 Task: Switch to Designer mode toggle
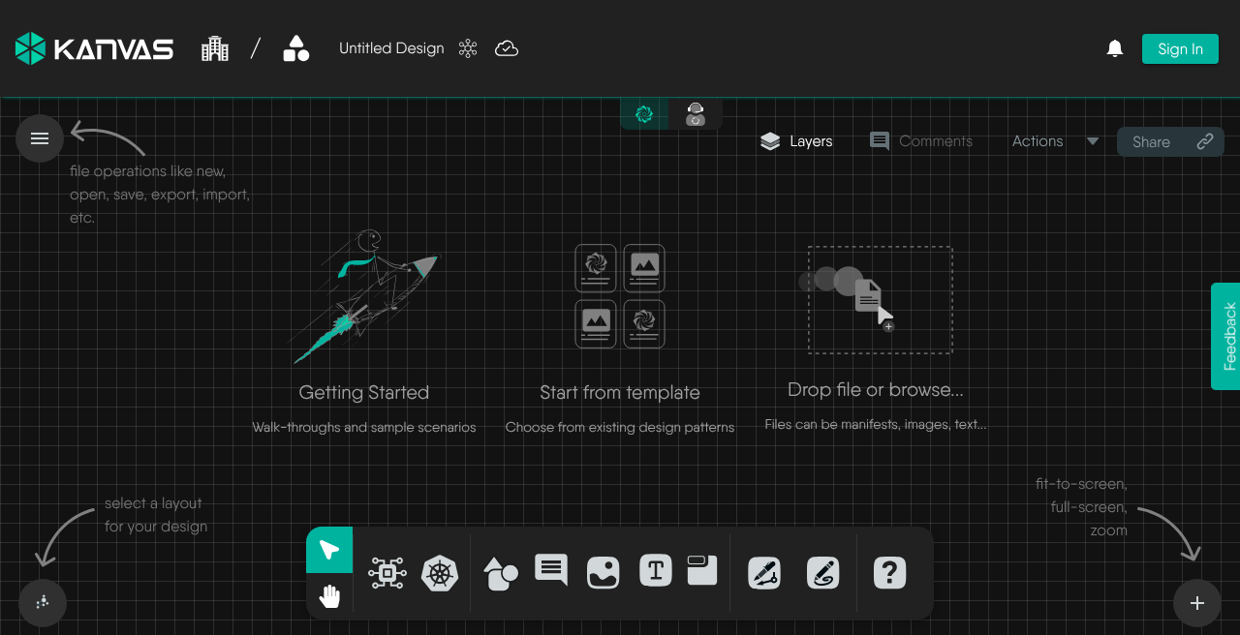coord(644,114)
